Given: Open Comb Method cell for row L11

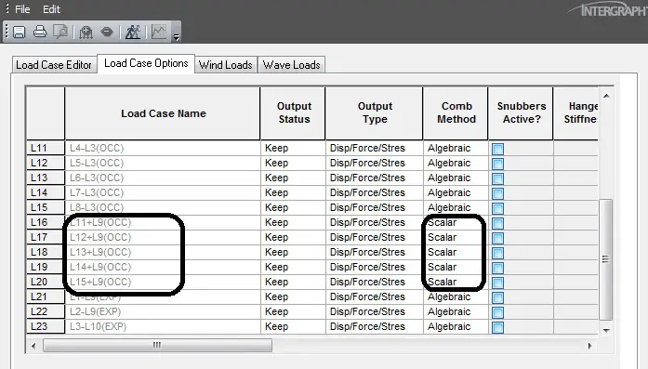Looking at the screenshot, I should 456,148.
